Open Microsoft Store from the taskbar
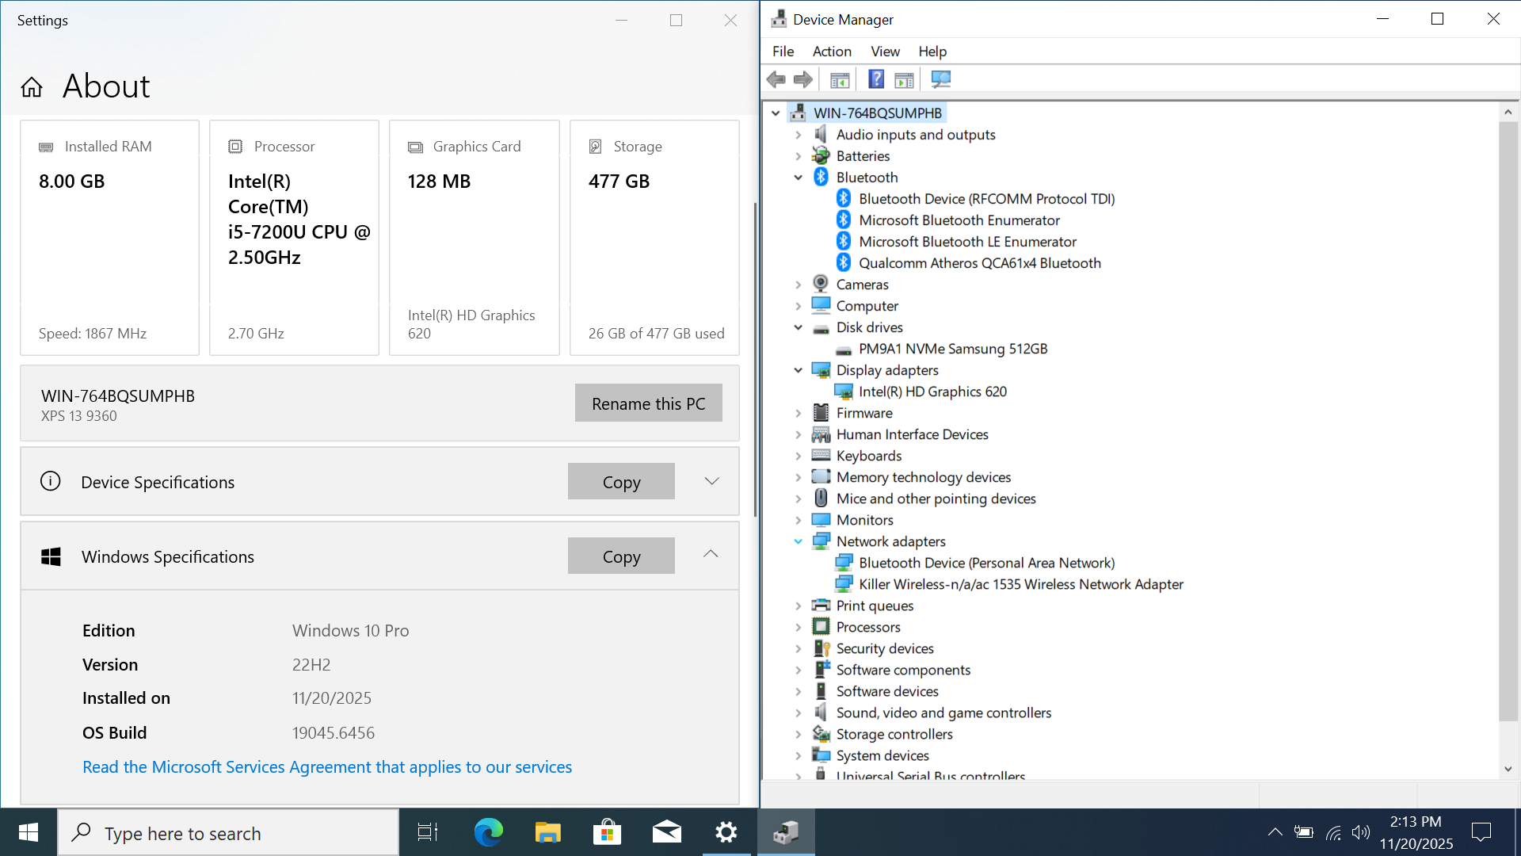This screenshot has width=1521, height=856. 607,832
